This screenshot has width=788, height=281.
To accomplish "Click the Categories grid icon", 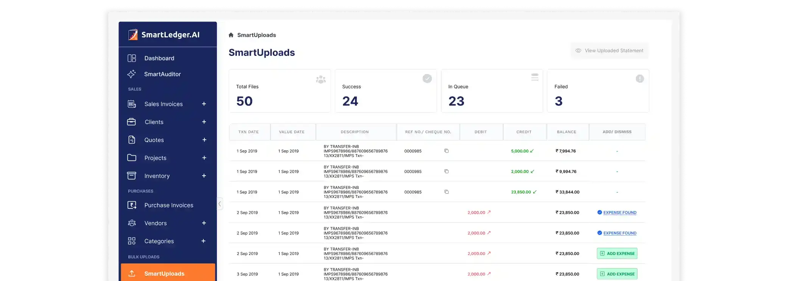I will point(132,241).
